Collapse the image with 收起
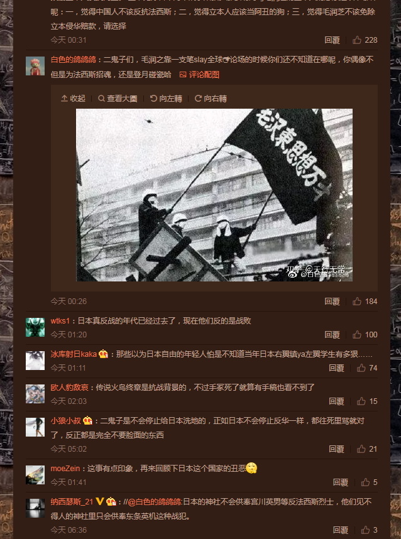The image size is (401, 539). (x=73, y=99)
